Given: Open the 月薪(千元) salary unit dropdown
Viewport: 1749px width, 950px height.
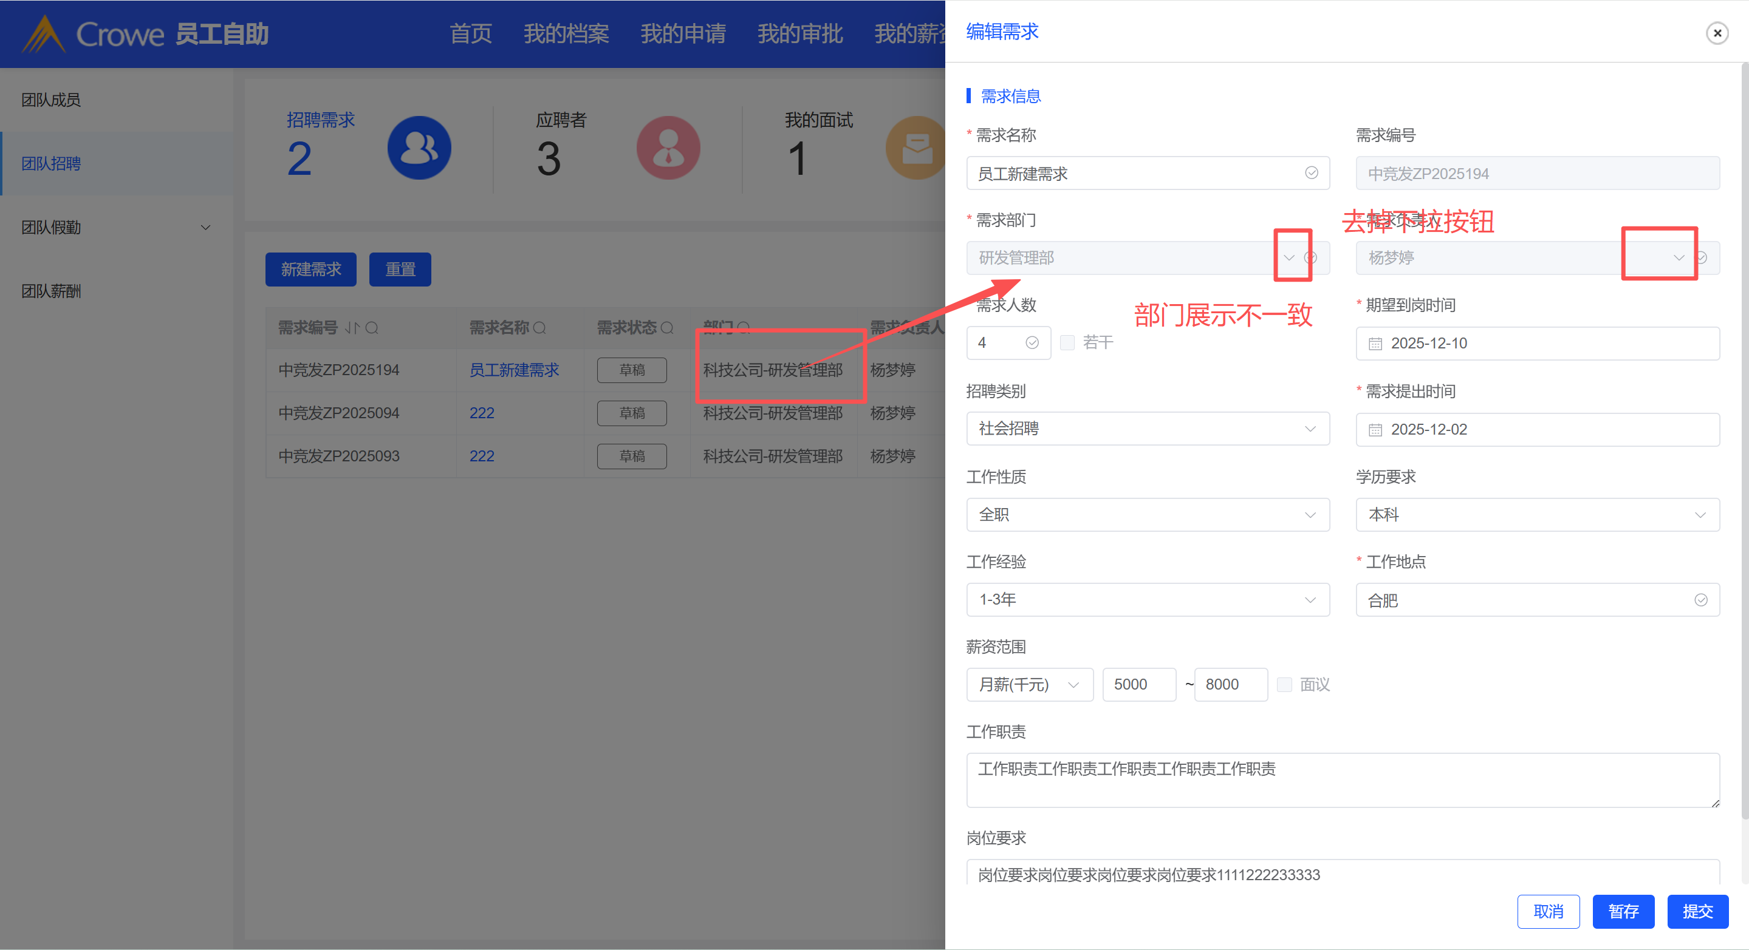Looking at the screenshot, I should [x=1029, y=685].
